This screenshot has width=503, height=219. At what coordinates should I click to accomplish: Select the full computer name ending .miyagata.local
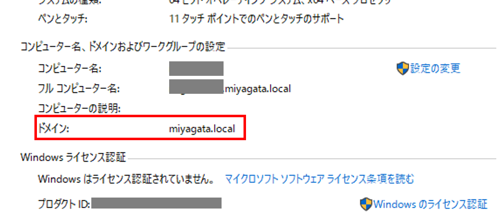[x=230, y=87]
